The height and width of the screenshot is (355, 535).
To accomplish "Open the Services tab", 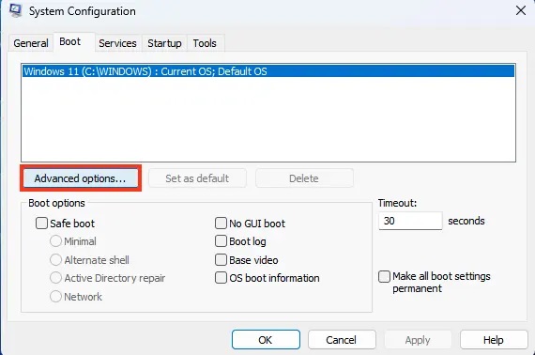I will [117, 43].
